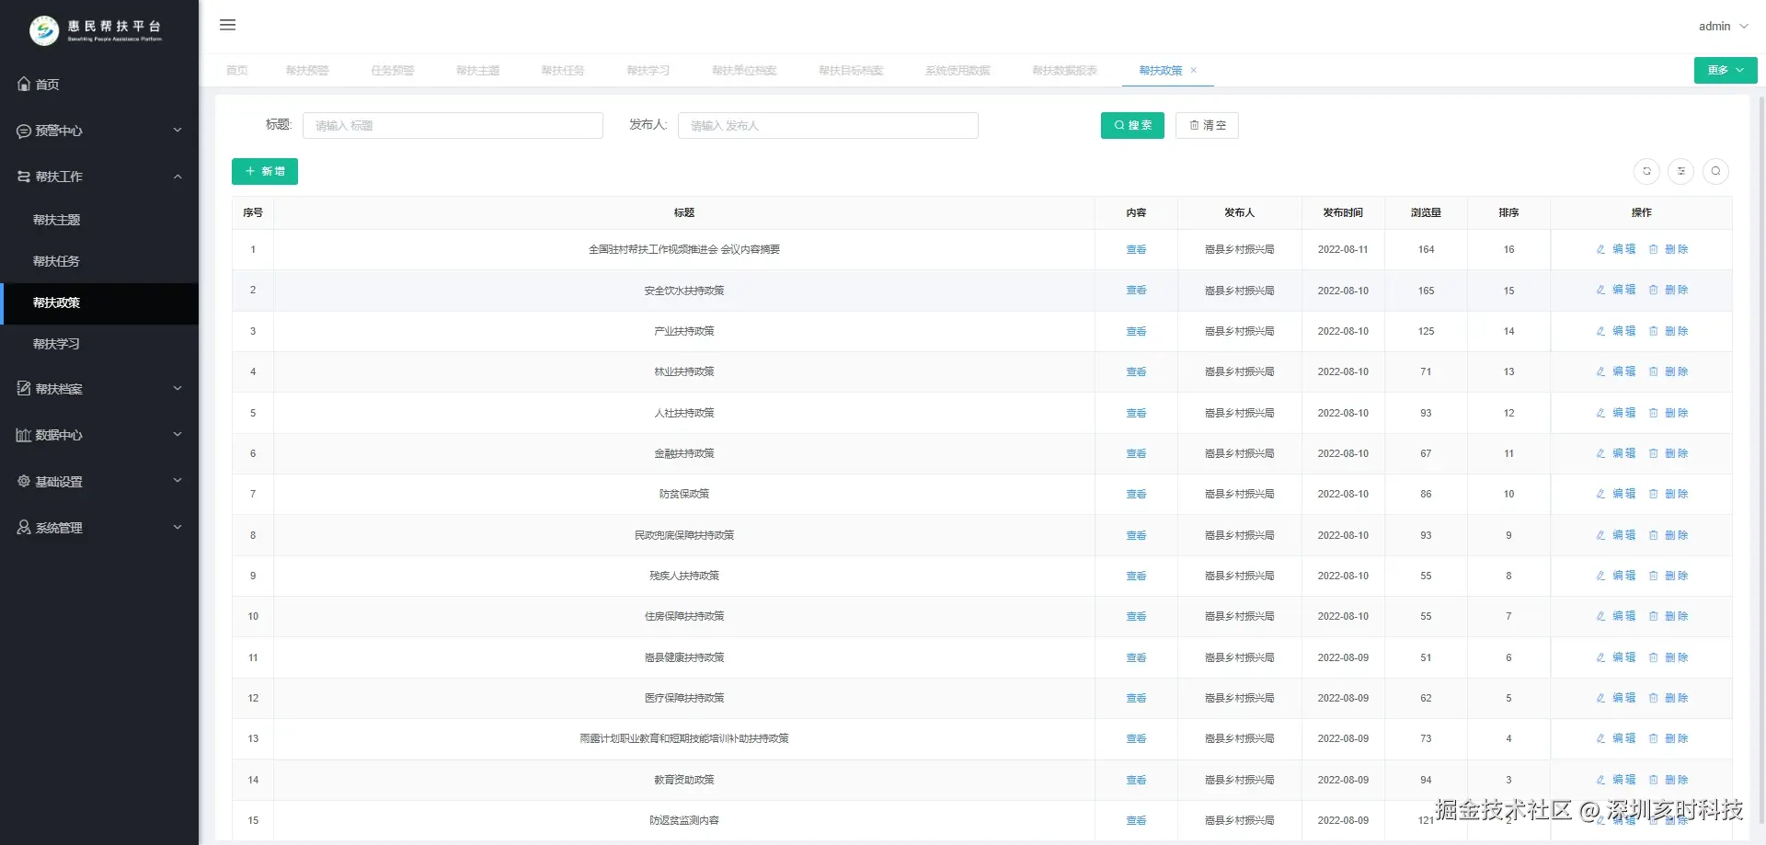1766x845 pixels.
Task: Click the 标题 search input field
Action: (x=453, y=125)
